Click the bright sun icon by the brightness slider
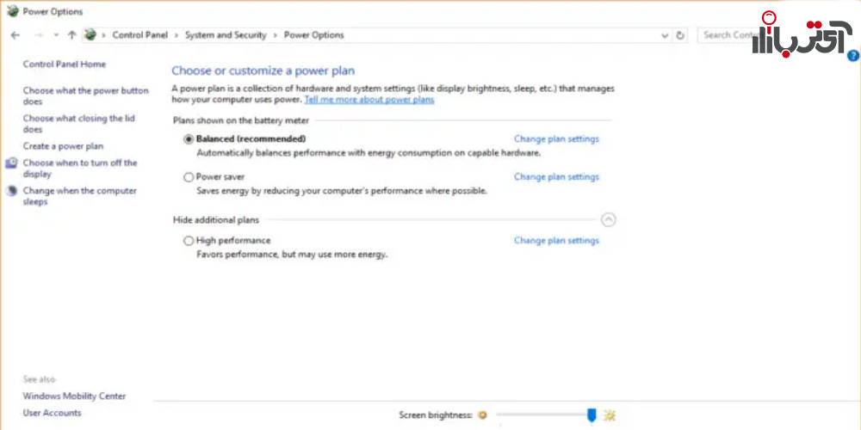This screenshot has height=430, width=861. [610, 415]
